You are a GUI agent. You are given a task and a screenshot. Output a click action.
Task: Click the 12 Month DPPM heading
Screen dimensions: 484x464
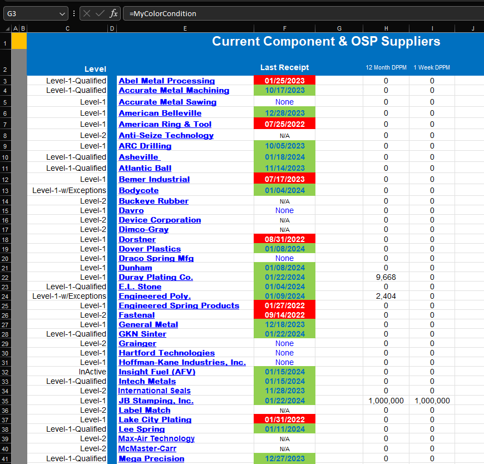[x=386, y=67]
